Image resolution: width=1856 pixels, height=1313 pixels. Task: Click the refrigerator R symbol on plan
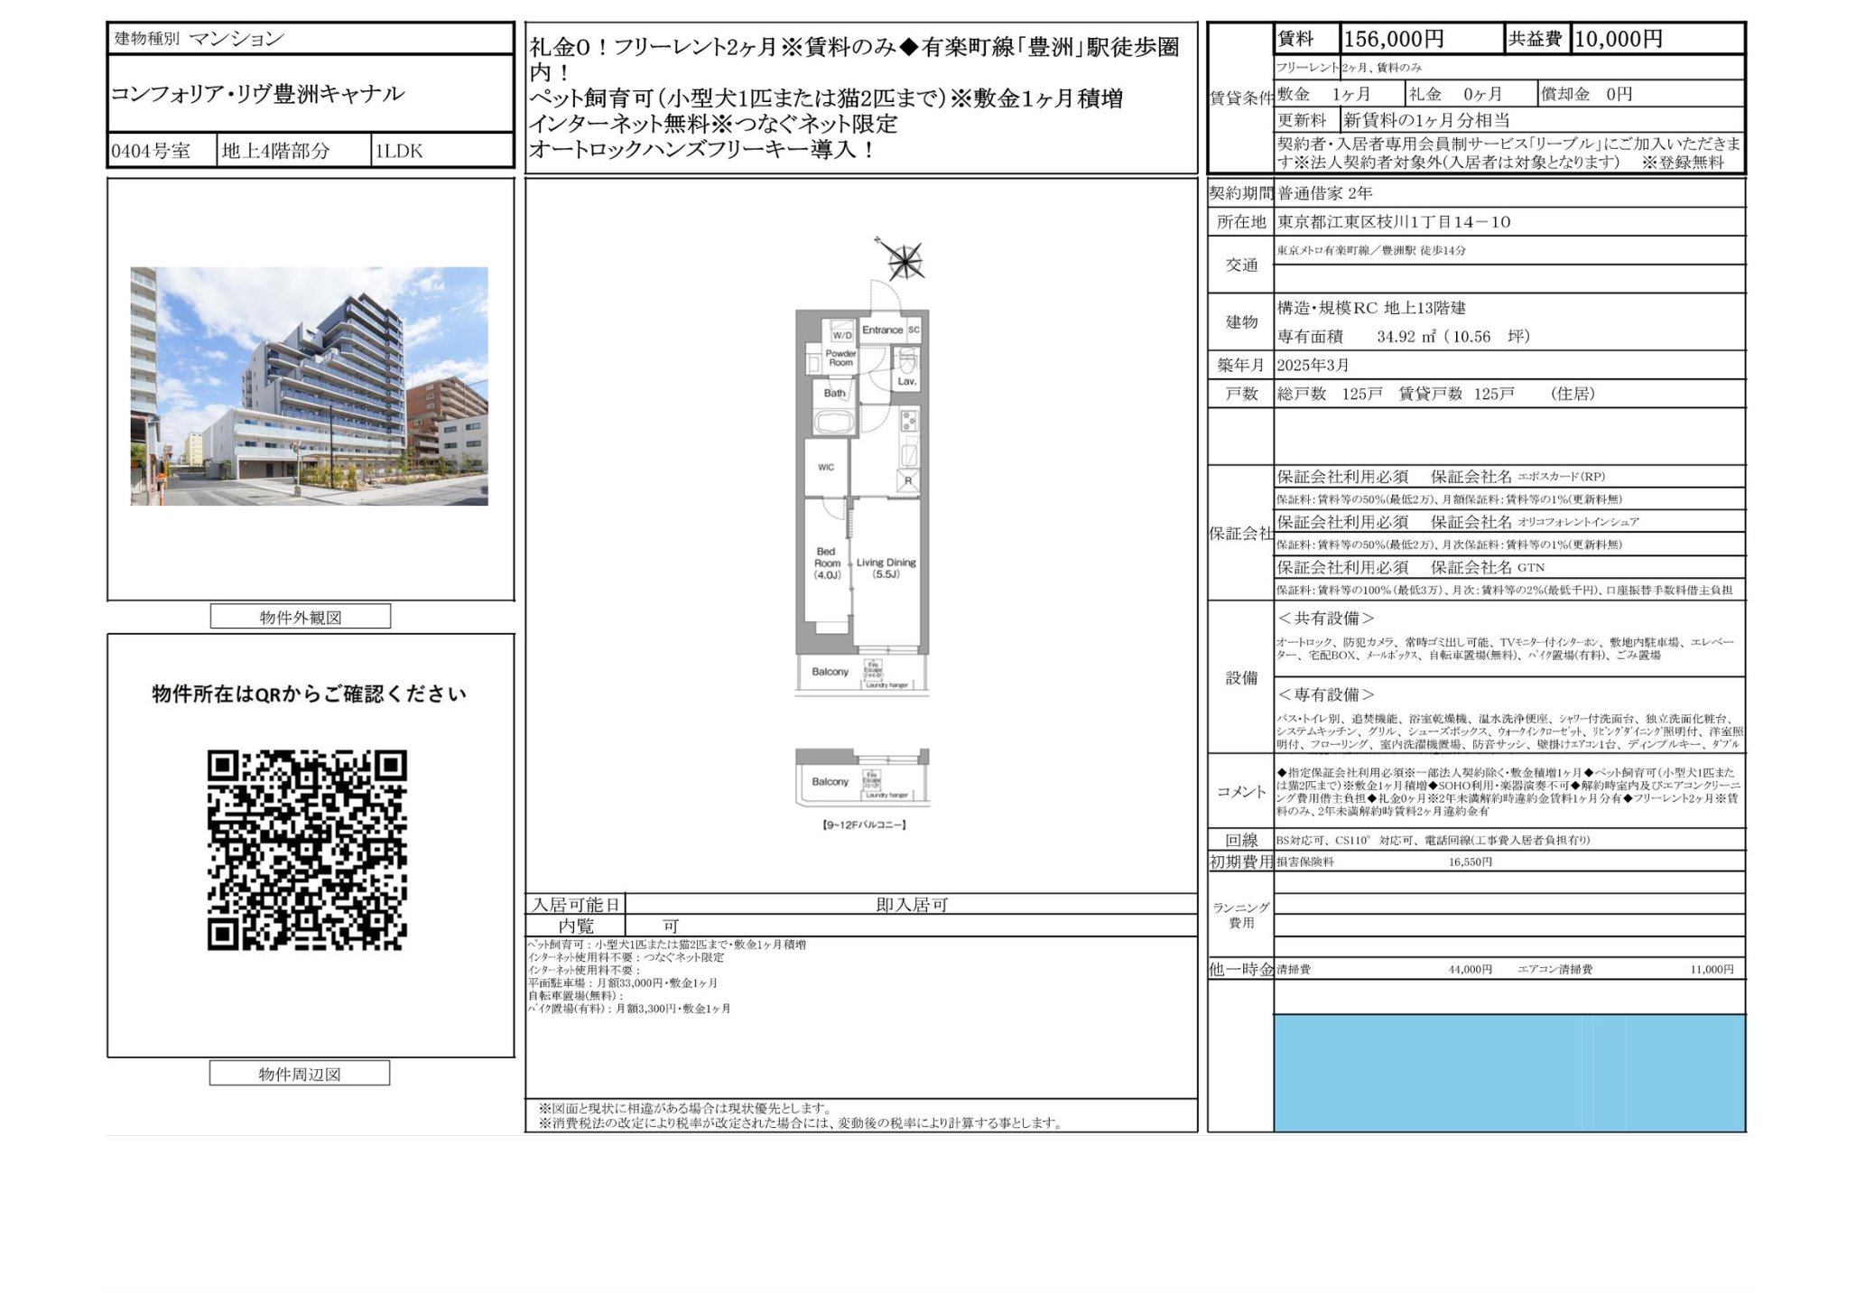pos(908,480)
